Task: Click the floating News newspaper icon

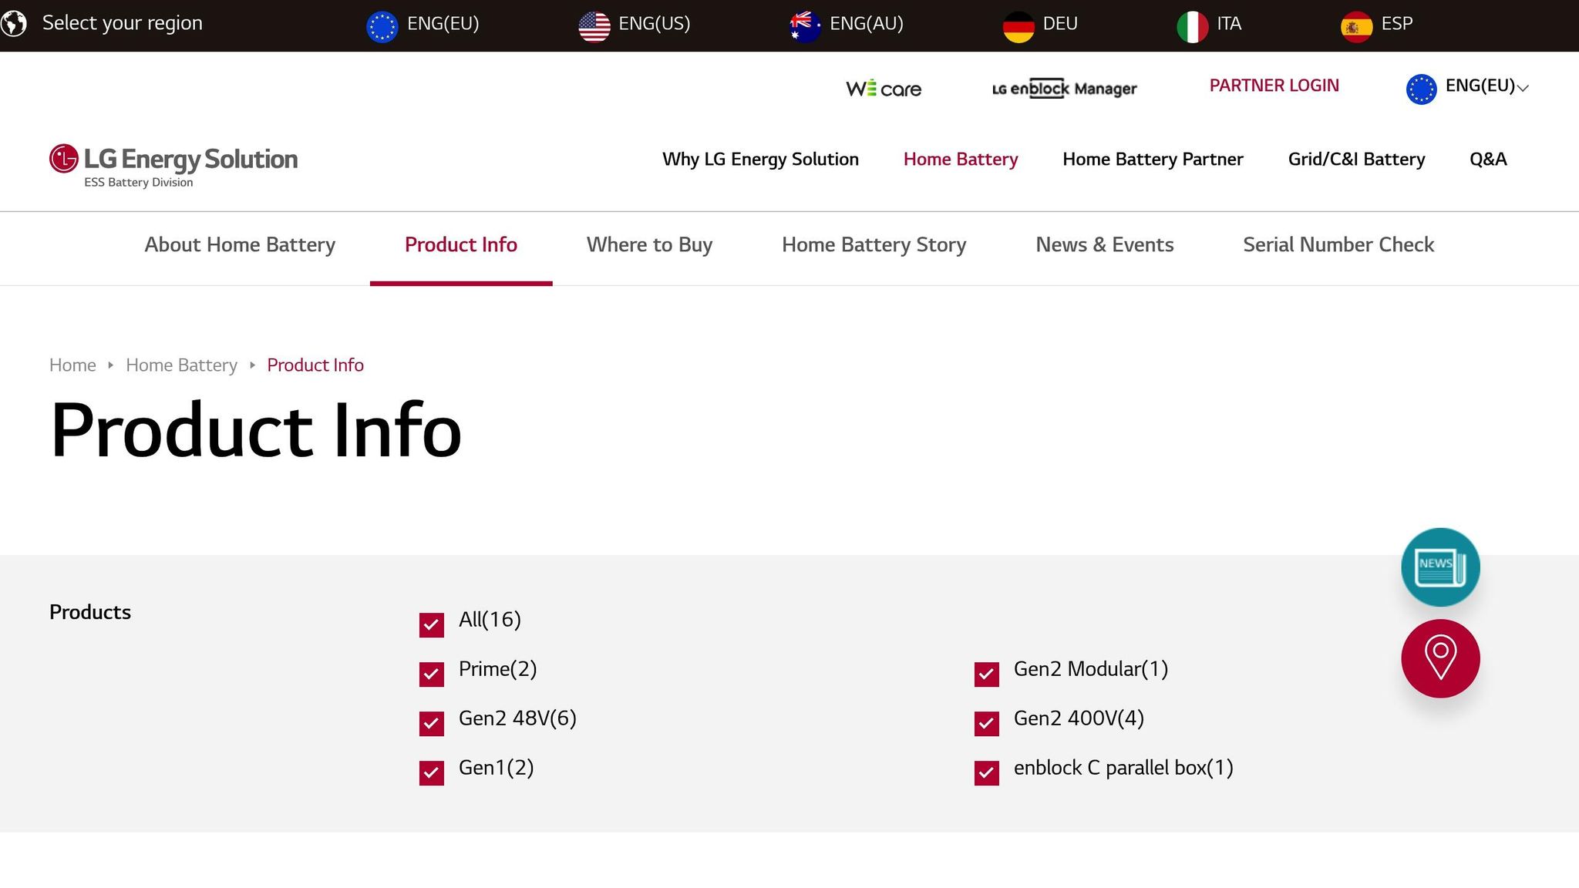Action: pyautogui.click(x=1439, y=567)
